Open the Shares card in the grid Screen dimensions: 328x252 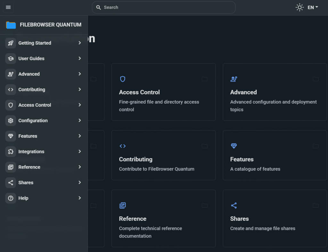(x=275, y=218)
